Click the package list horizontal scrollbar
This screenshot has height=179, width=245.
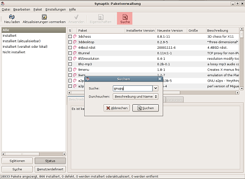(x=153, y=93)
